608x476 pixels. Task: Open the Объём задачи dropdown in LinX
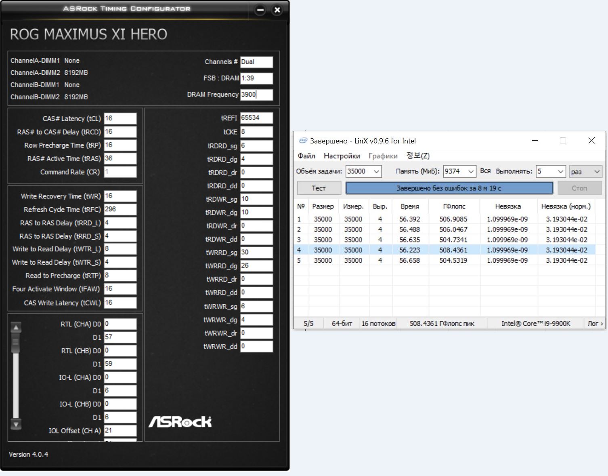click(376, 171)
